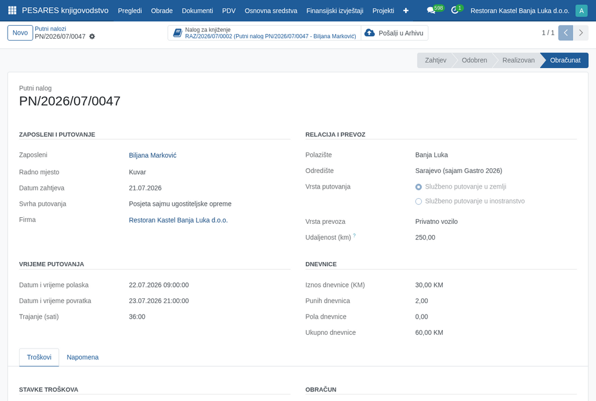
Task: Go to previous record arrow
Action: coord(566,33)
